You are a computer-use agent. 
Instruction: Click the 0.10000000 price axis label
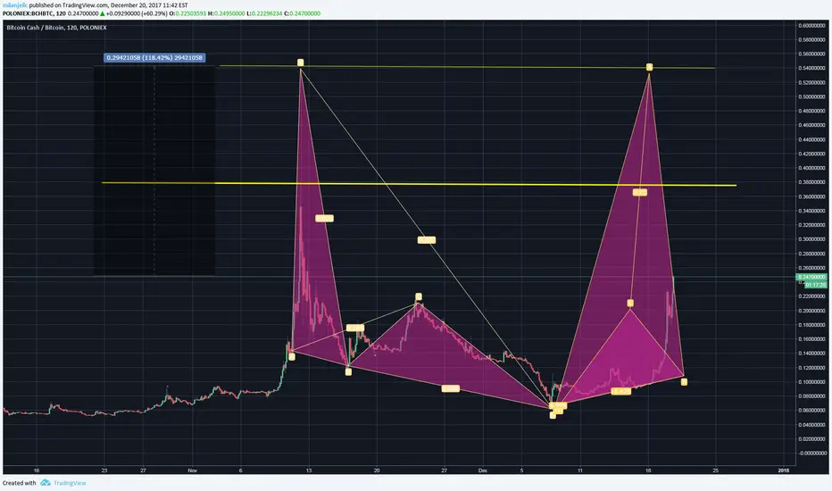click(812, 382)
